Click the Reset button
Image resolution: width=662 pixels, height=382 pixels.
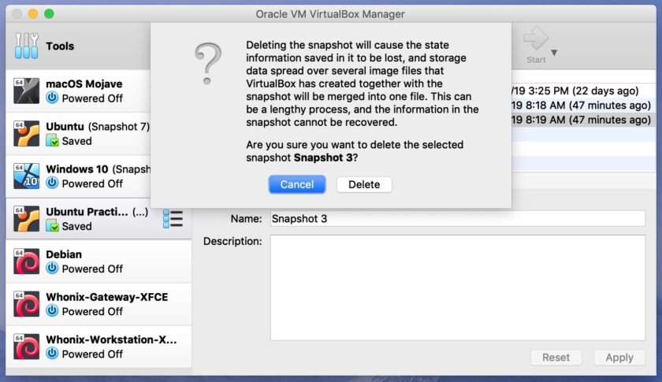[x=556, y=358]
